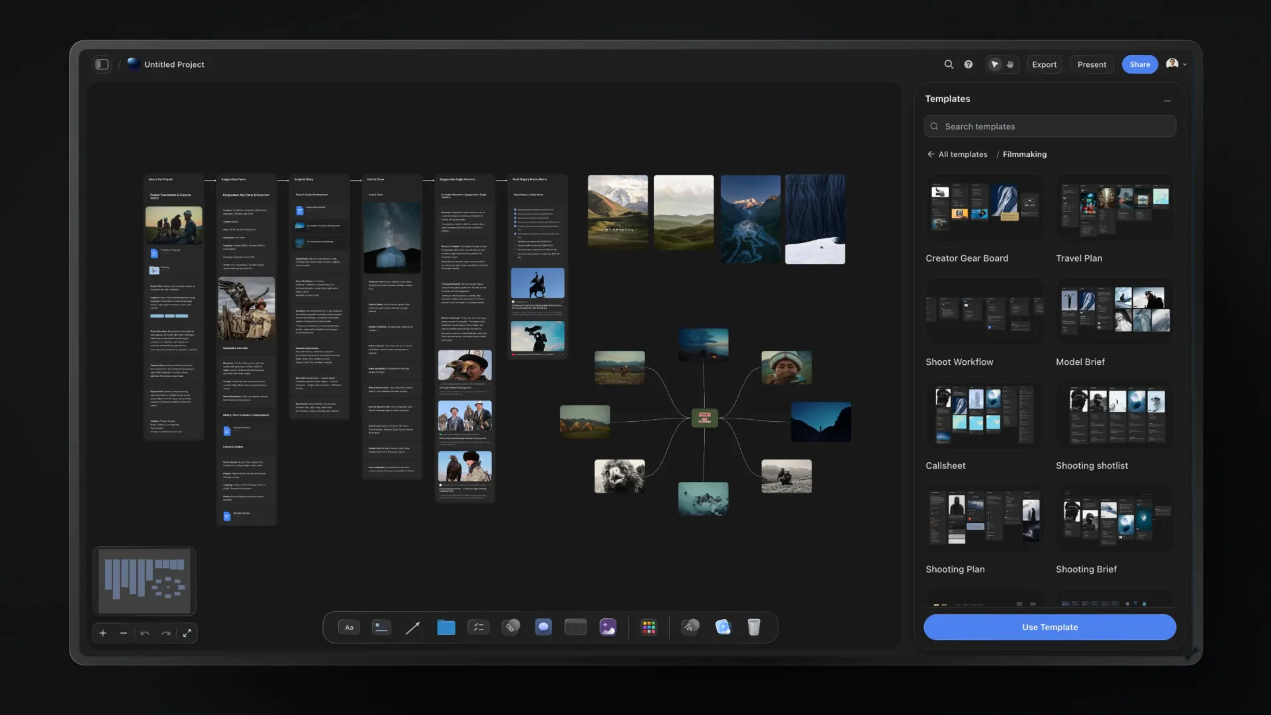Zoom out with the minus button
This screenshot has width=1271, height=715.
(x=123, y=633)
